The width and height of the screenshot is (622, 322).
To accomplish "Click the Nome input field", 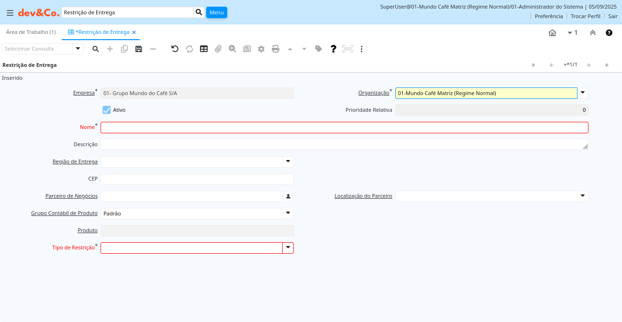I will tap(344, 128).
